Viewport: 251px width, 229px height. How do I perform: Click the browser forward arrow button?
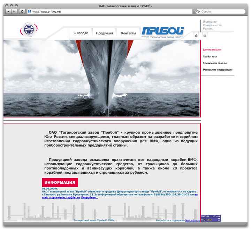tap(14, 11)
